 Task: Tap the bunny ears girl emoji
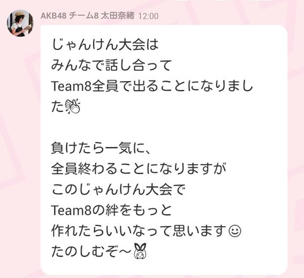(140, 251)
